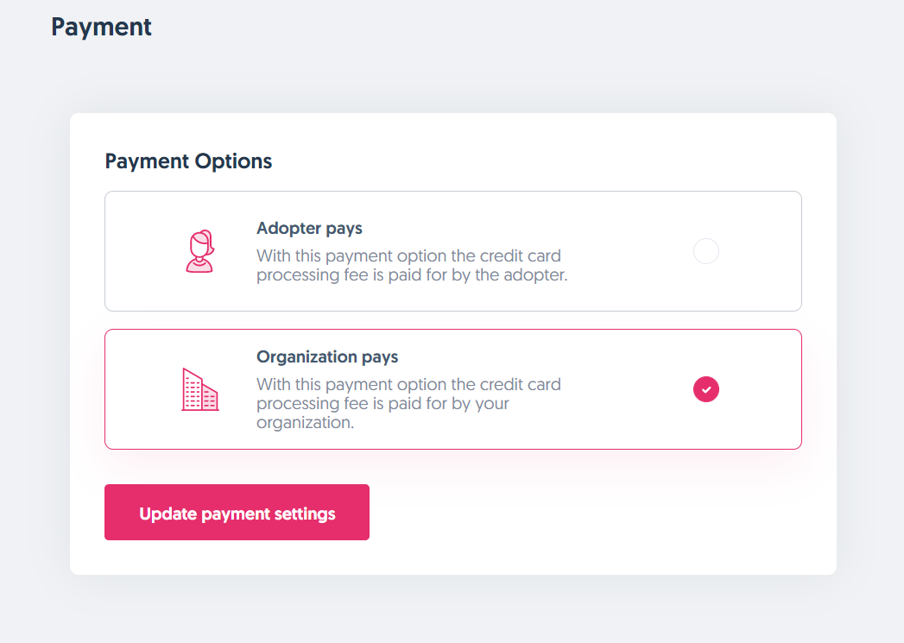
Task: Click the "Organization pays" title text
Action: click(327, 356)
